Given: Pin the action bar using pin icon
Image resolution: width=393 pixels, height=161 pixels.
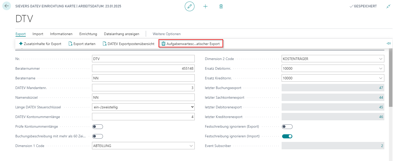Looking at the screenshot, I should click(x=388, y=43).
